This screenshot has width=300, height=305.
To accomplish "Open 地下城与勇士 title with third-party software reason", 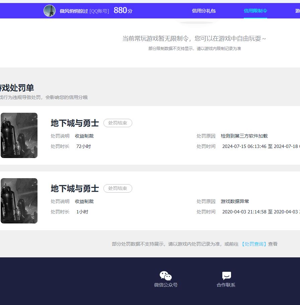I will 75,123.
